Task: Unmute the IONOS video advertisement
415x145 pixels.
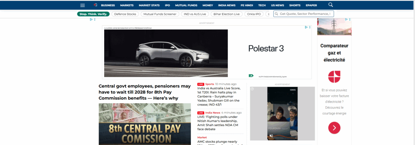Action: (x=271, y=136)
